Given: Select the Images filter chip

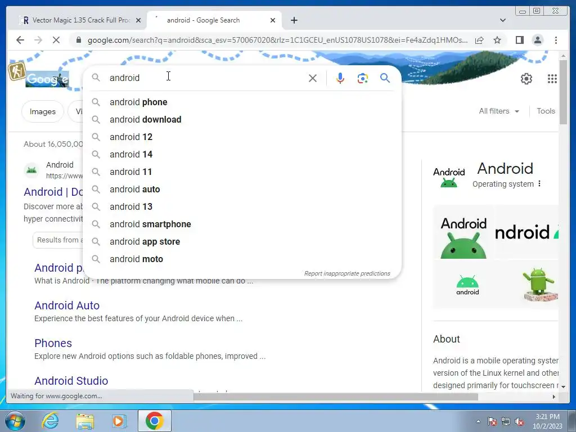Looking at the screenshot, I should 43,111.
